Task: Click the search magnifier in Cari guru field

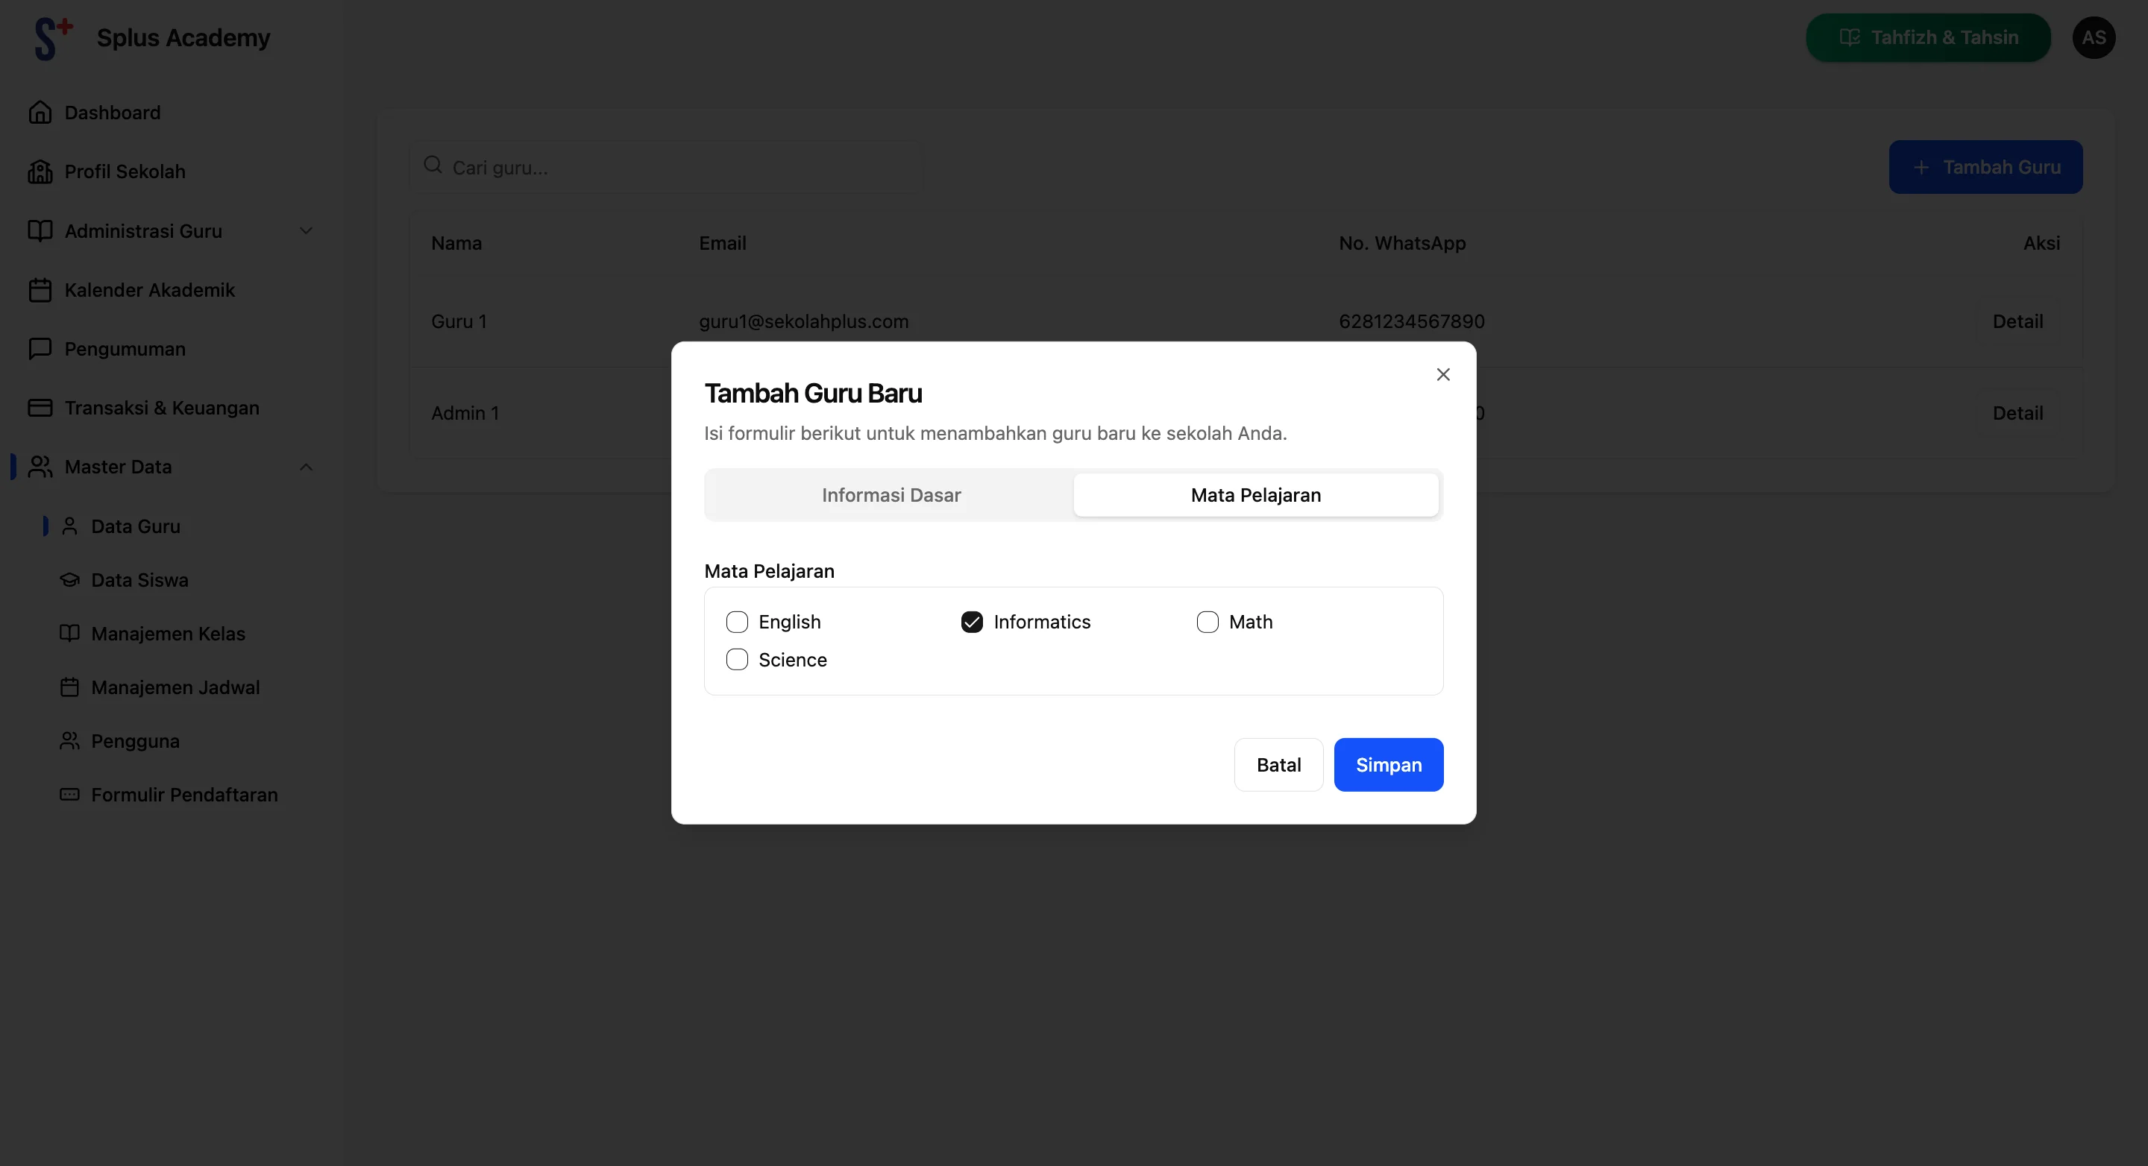Action: (433, 165)
